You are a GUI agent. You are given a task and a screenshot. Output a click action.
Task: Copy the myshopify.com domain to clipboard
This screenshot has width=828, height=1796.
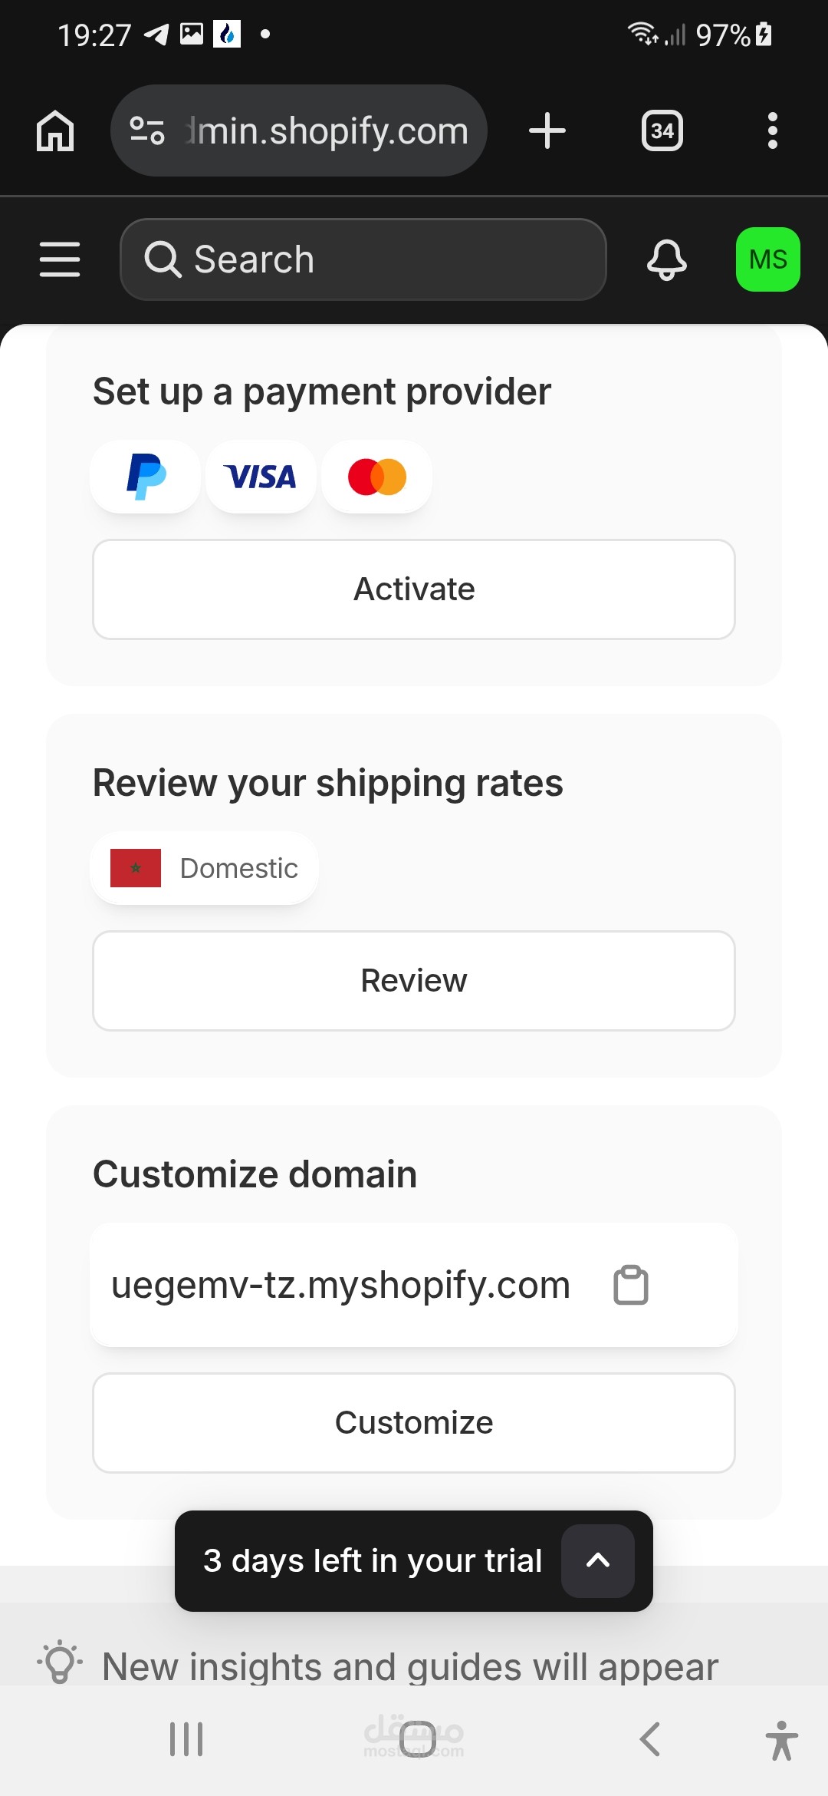click(631, 1285)
